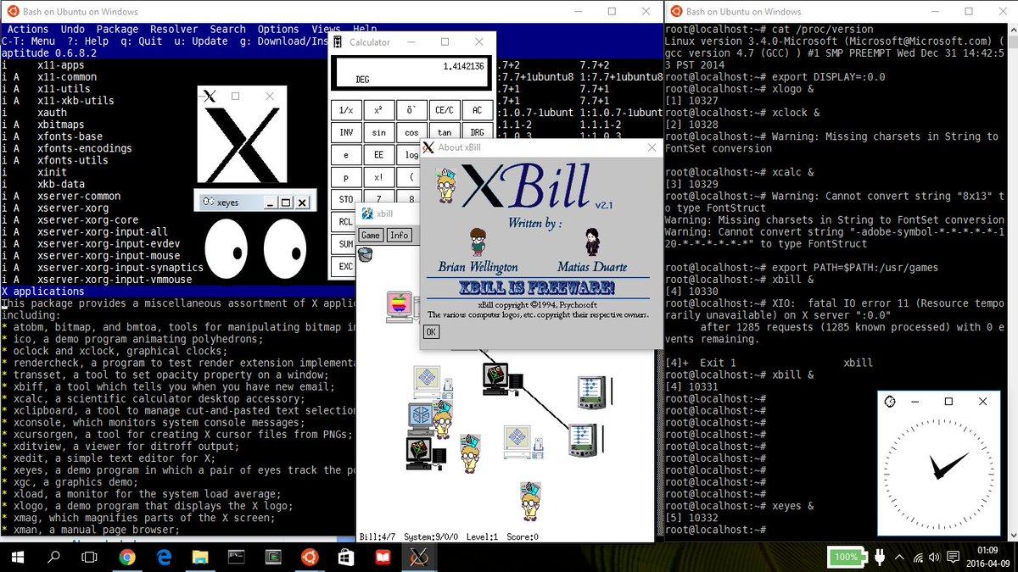
Task: Open File Explorer from the taskbar
Action: point(200,557)
